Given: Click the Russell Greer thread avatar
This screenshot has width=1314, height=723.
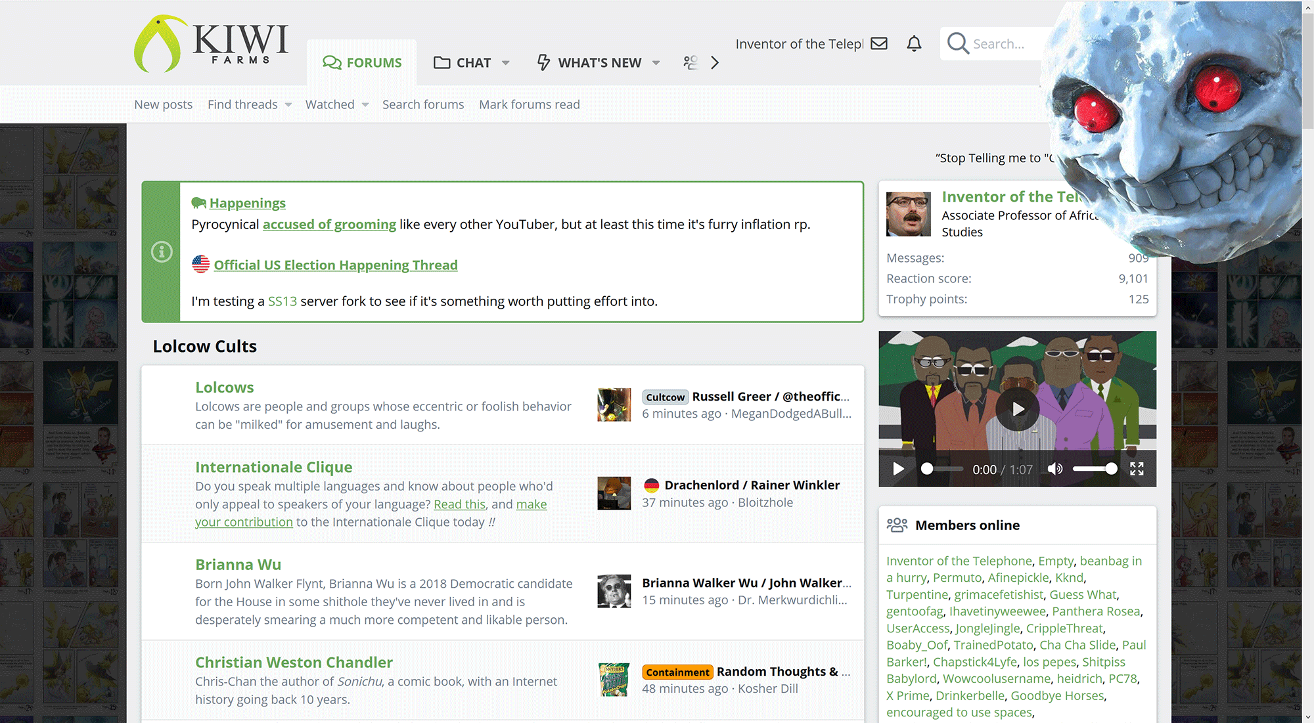Looking at the screenshot, I should click(x=614, y=405).
